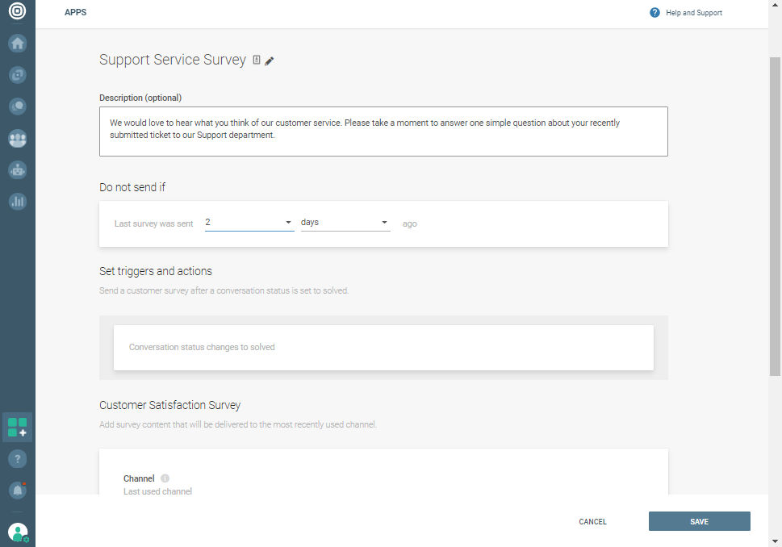Expand the survey interval number dropdown
Image resolution: width=782 pixels, height=547 pixels.
coord(249,223)
